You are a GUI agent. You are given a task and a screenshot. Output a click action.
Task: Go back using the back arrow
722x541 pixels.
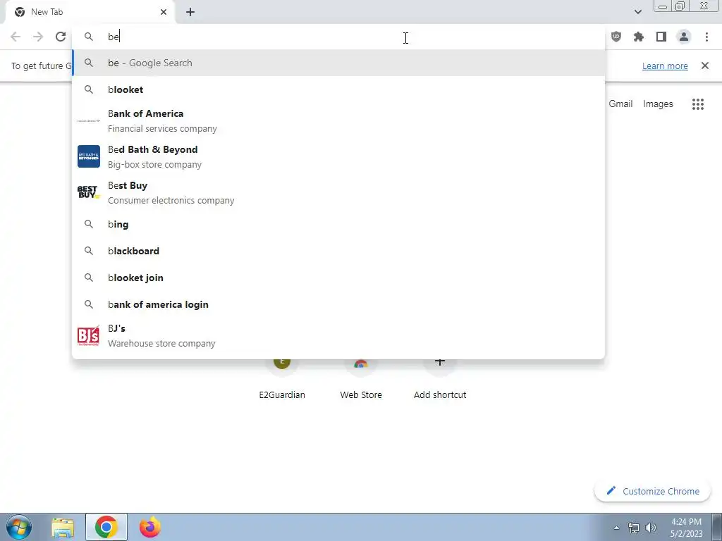pyautogui.click(x=16, y=37)
